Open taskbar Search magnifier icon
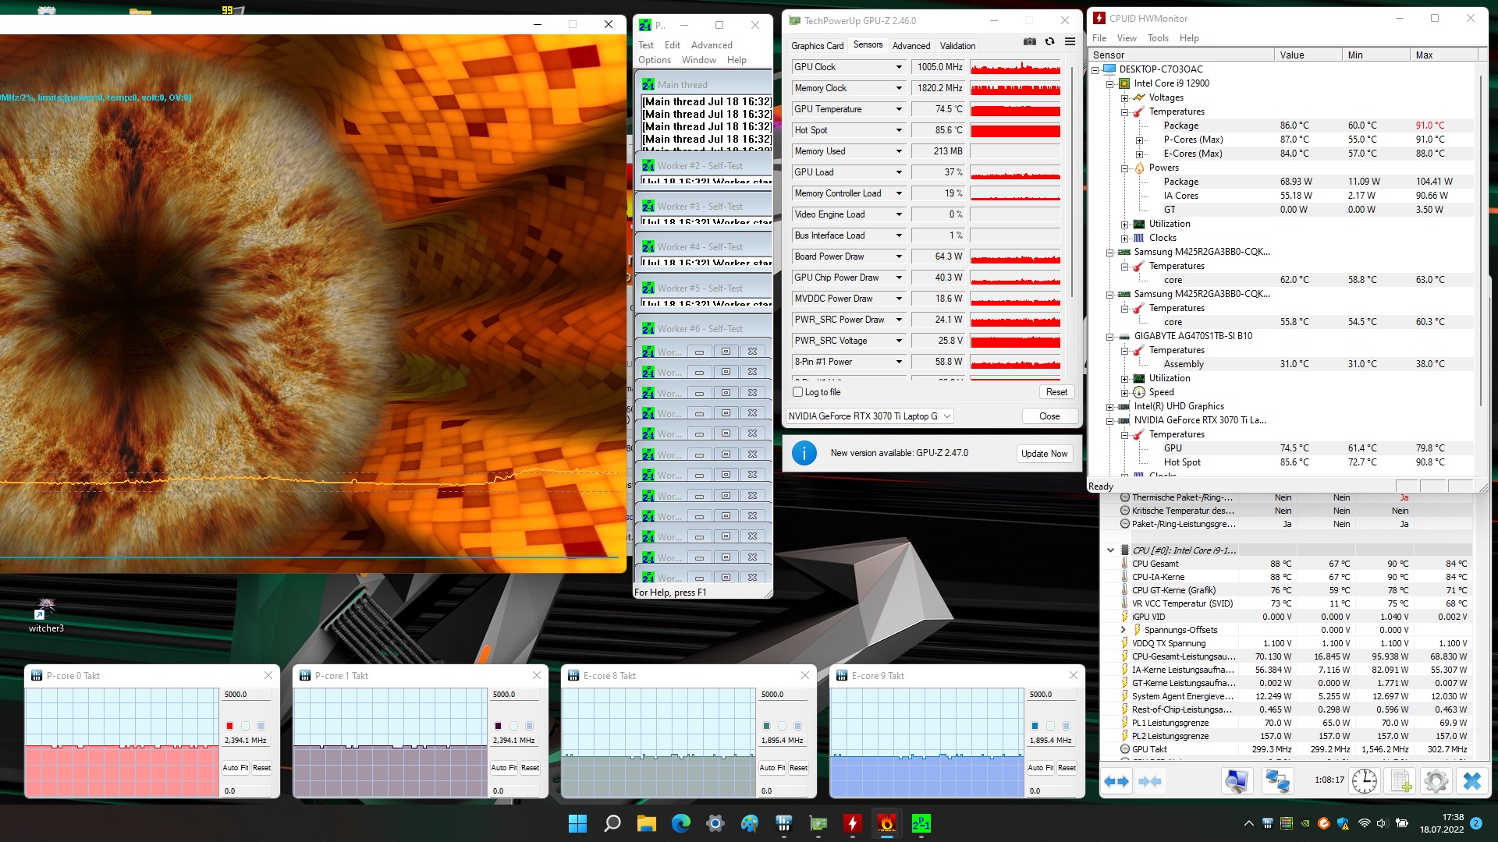This screenshot has height=842, width=1498. click(x=612, y=823)
